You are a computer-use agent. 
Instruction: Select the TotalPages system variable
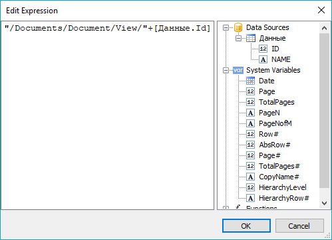(277, 102)
